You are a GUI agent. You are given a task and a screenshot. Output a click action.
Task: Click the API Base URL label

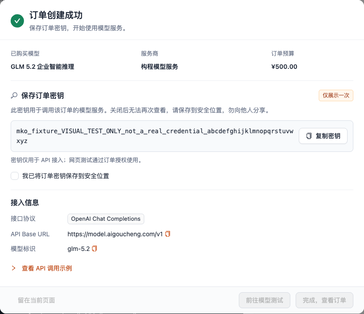pos(30,234)
